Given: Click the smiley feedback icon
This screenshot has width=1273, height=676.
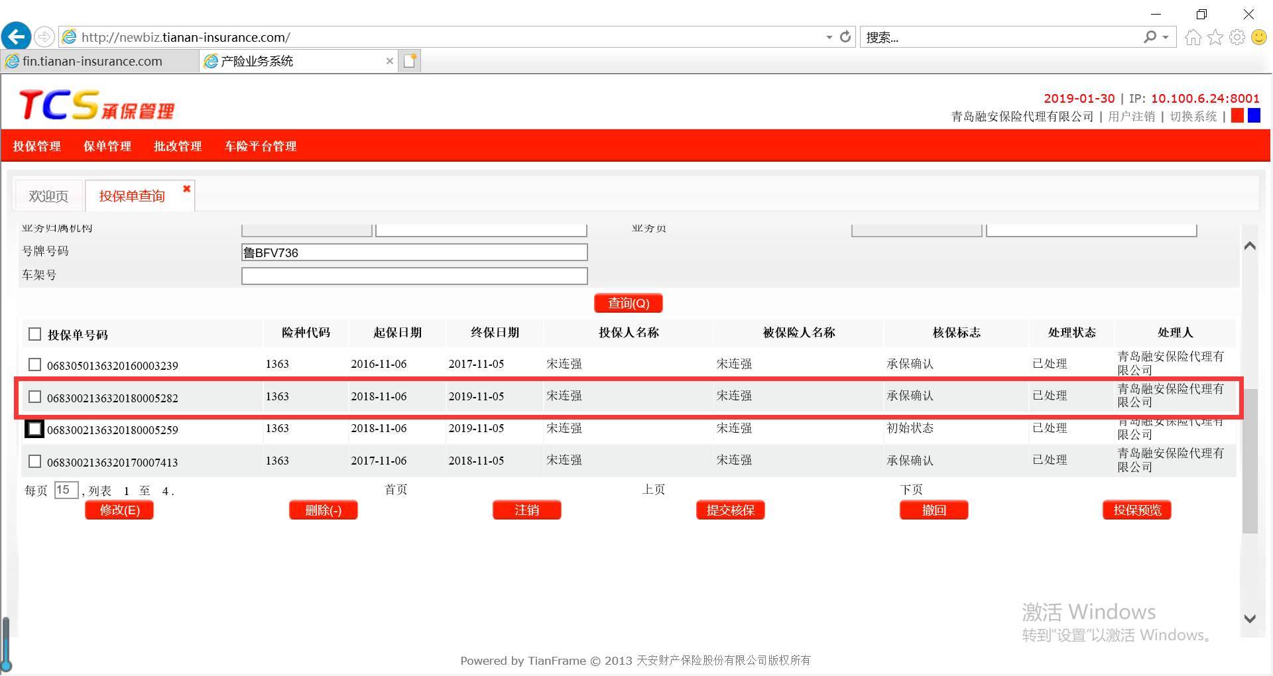Looking at the screenshot, I should (1258, 38).
